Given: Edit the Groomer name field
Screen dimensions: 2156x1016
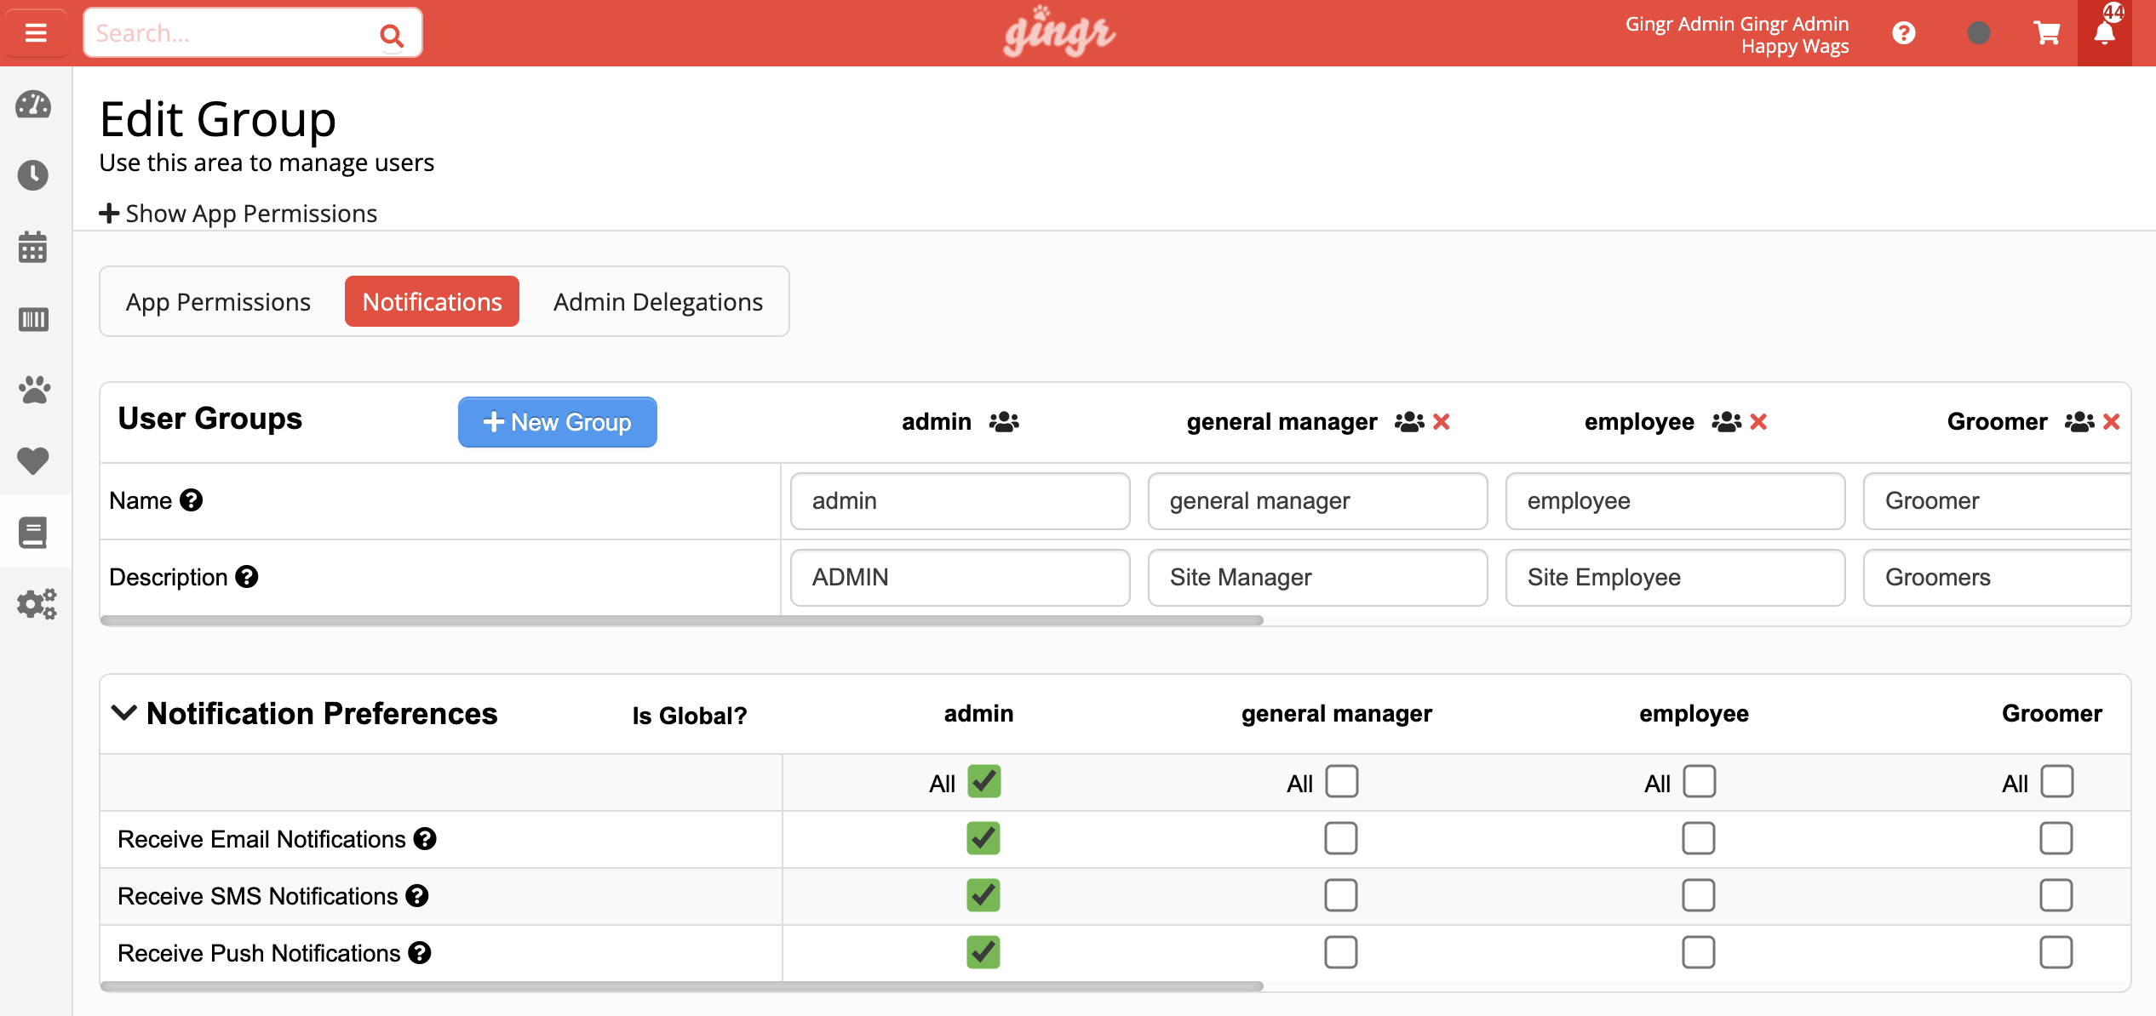Looking at the screenshot, I should 1998,501.
